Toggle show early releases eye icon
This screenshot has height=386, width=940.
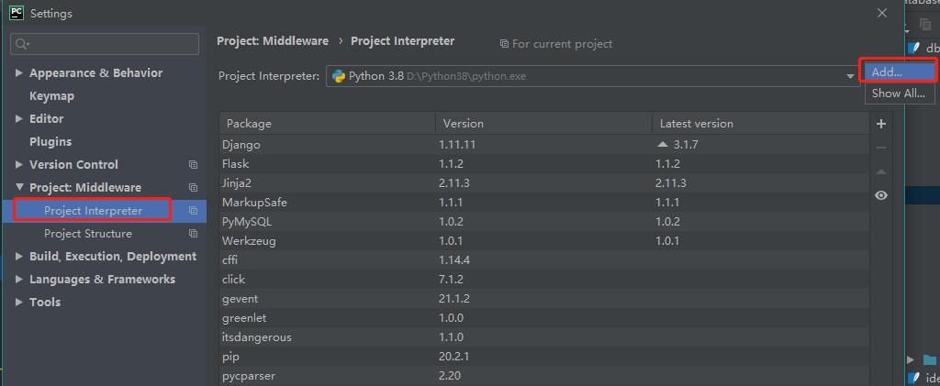[x=881, y=195]
